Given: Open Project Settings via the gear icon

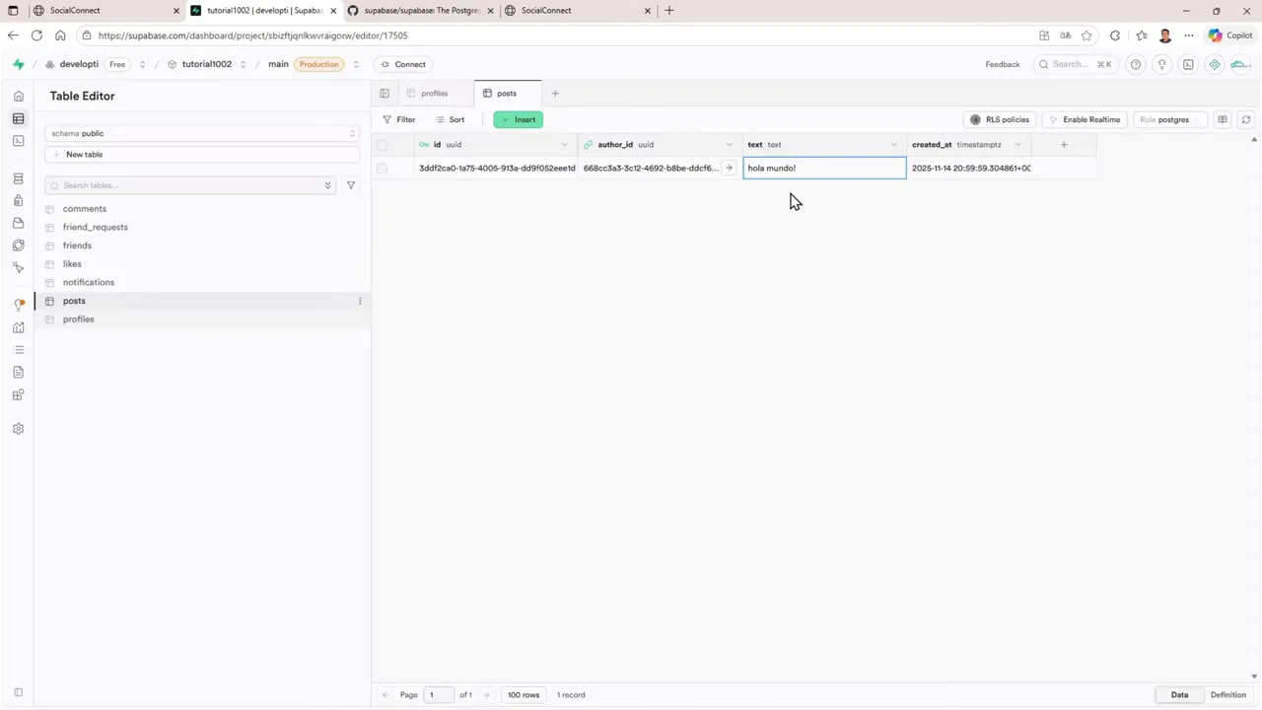Looking at the screenshot, I should point(18,428).
